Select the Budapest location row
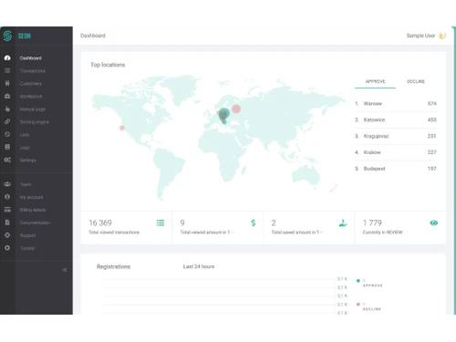The height and width of the screenshot is (342, 456). pyautogui.click(x=396, y=169)
